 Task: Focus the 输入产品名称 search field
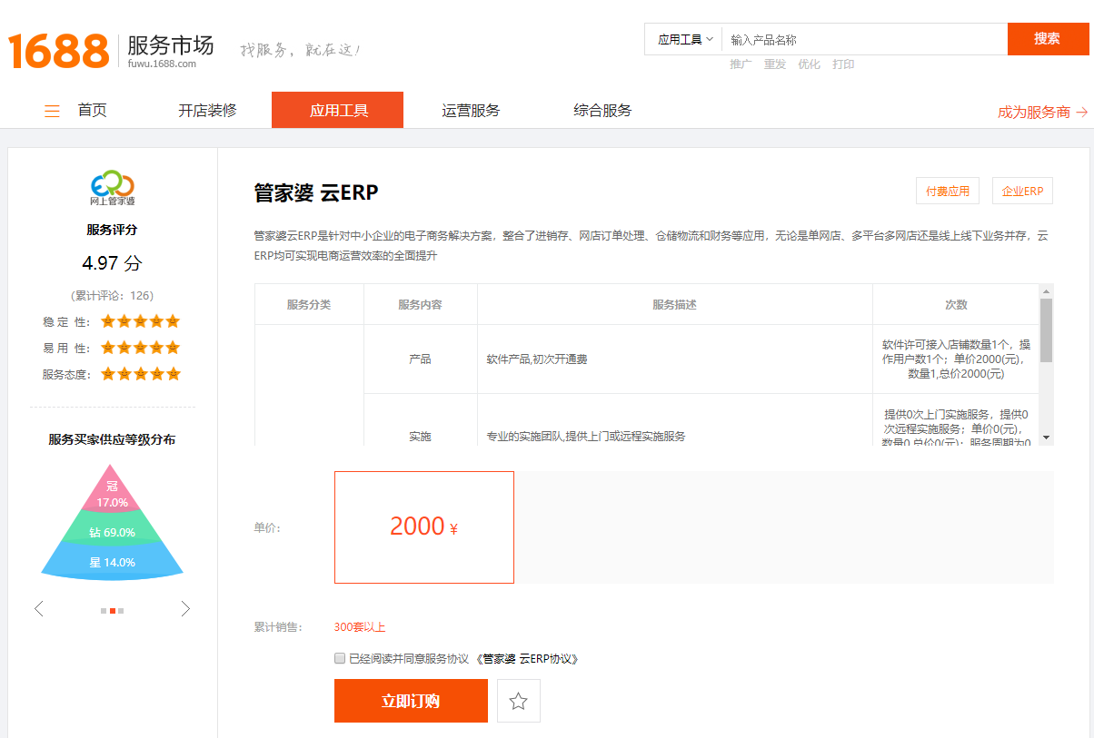[x=864, y=39]
